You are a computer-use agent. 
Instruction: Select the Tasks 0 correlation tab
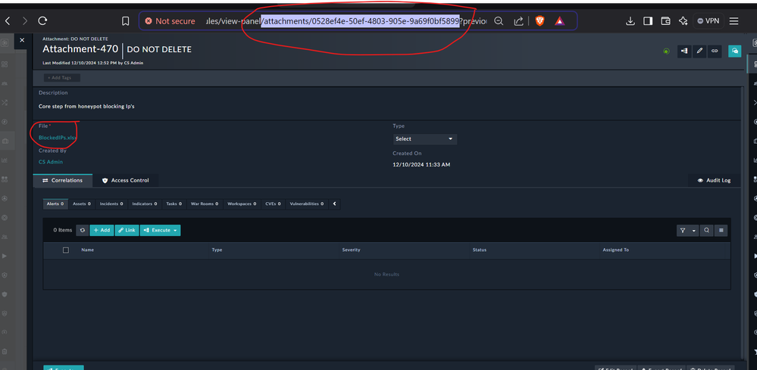pyautogui.click(x=174, y=204)
